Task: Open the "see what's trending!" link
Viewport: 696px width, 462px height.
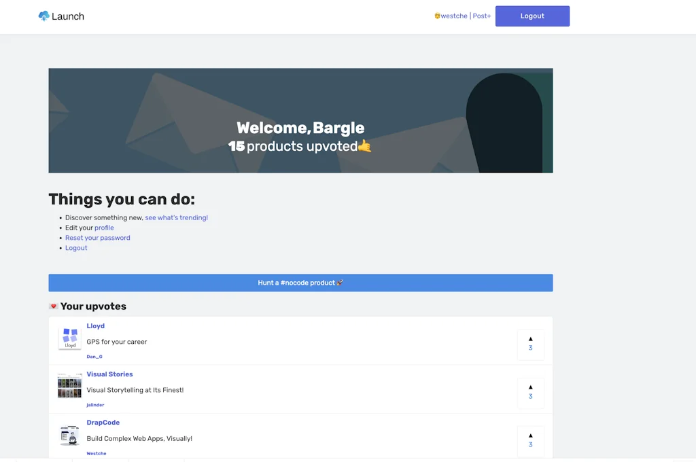Action: 176,218
